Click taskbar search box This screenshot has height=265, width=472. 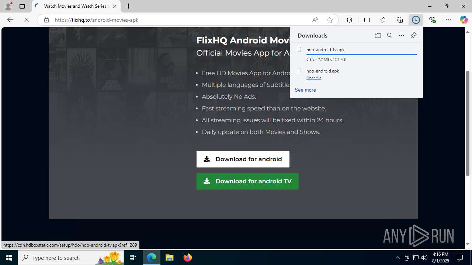[71, 258]
